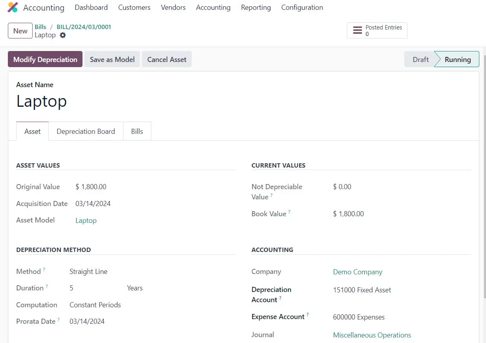
Task: Click the help icon beside Expense Account
Action: point(308,315)
